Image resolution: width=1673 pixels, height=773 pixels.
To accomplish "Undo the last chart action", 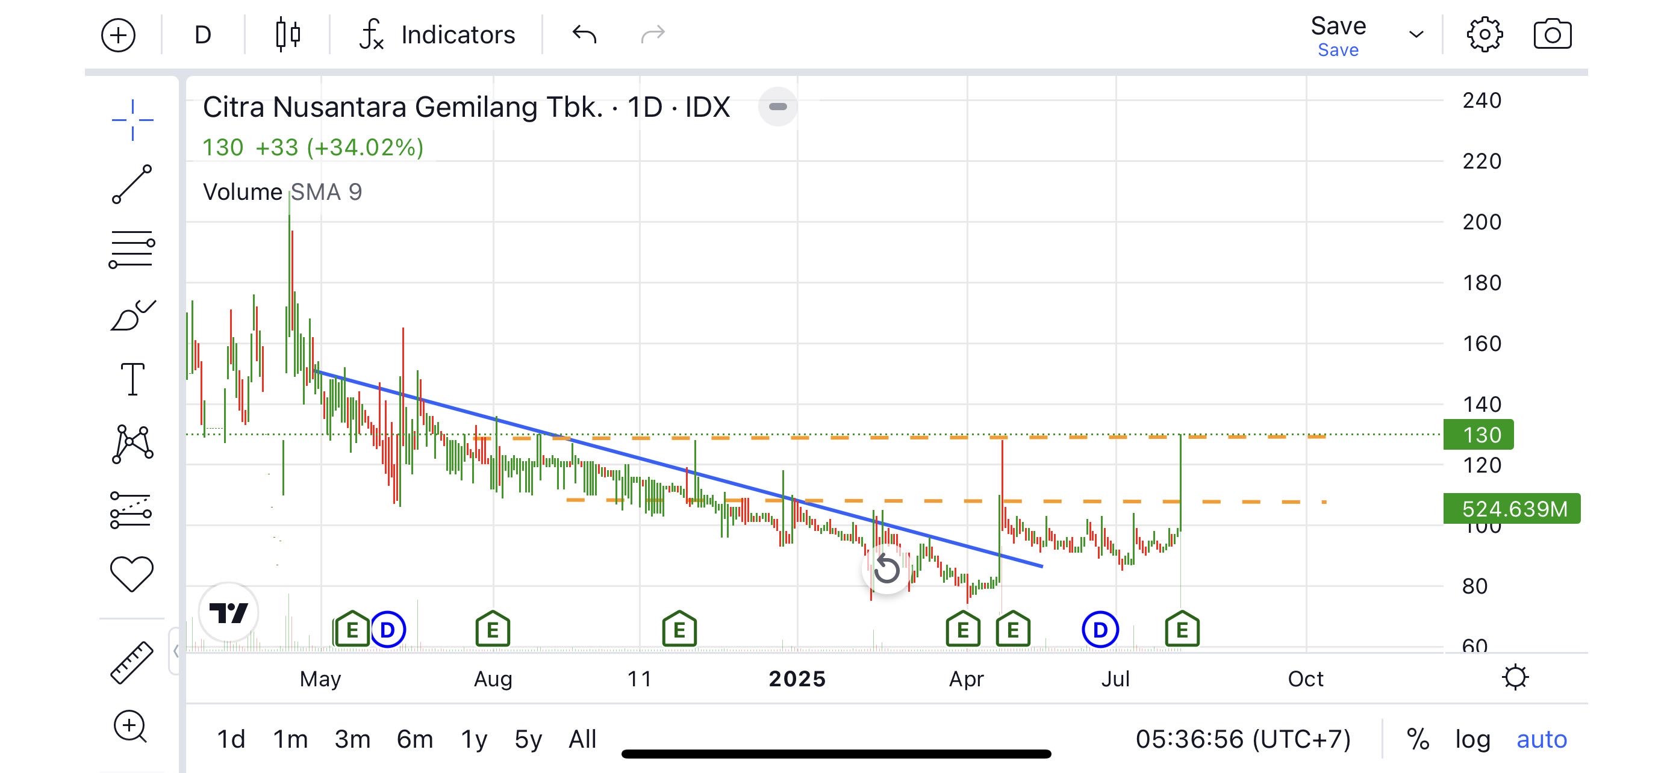I will [585, 34].
